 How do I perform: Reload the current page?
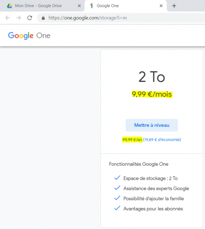(x=30, y=18)
